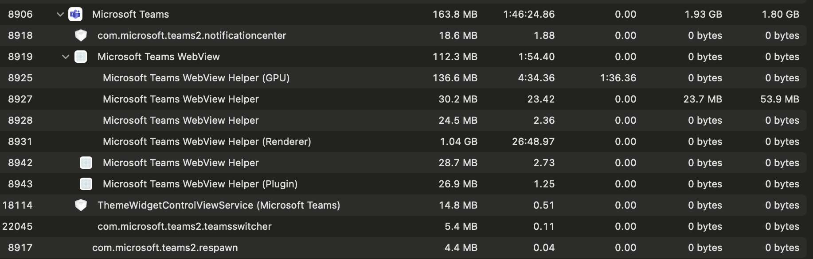Click the 163.8 MB value for Microsoft Teams
The image size is (813, 259).
pyautogui.click(x=455, y=14)
